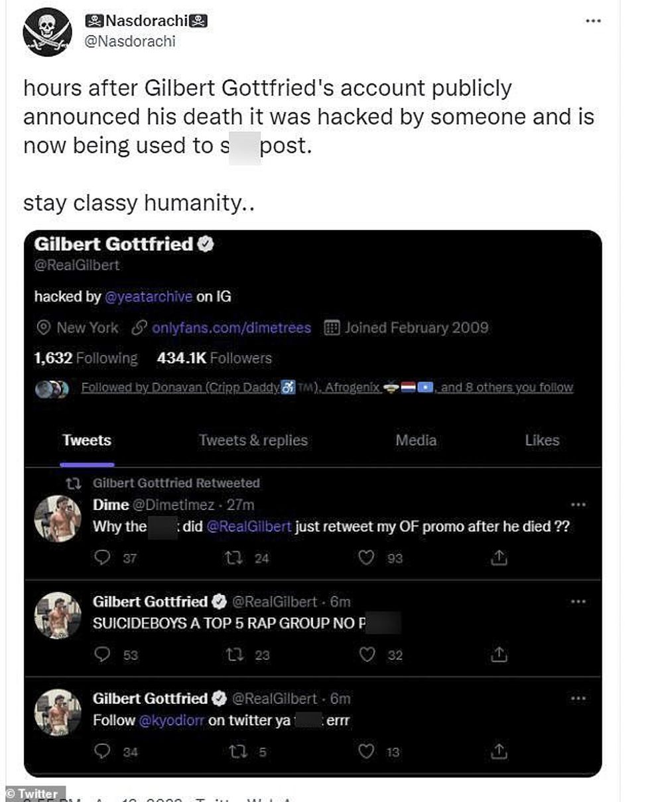This screenshot has height=802, width=650.
Task: Reply to Dime's retweeted tweet
Action: (103, 559)
